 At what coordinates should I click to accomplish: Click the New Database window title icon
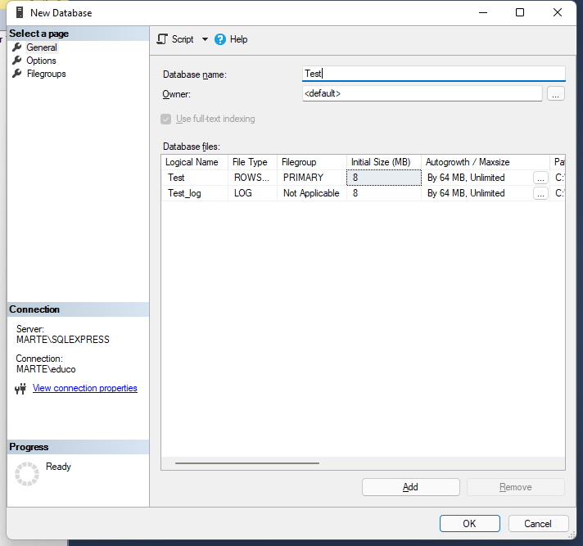click(20, 12)
